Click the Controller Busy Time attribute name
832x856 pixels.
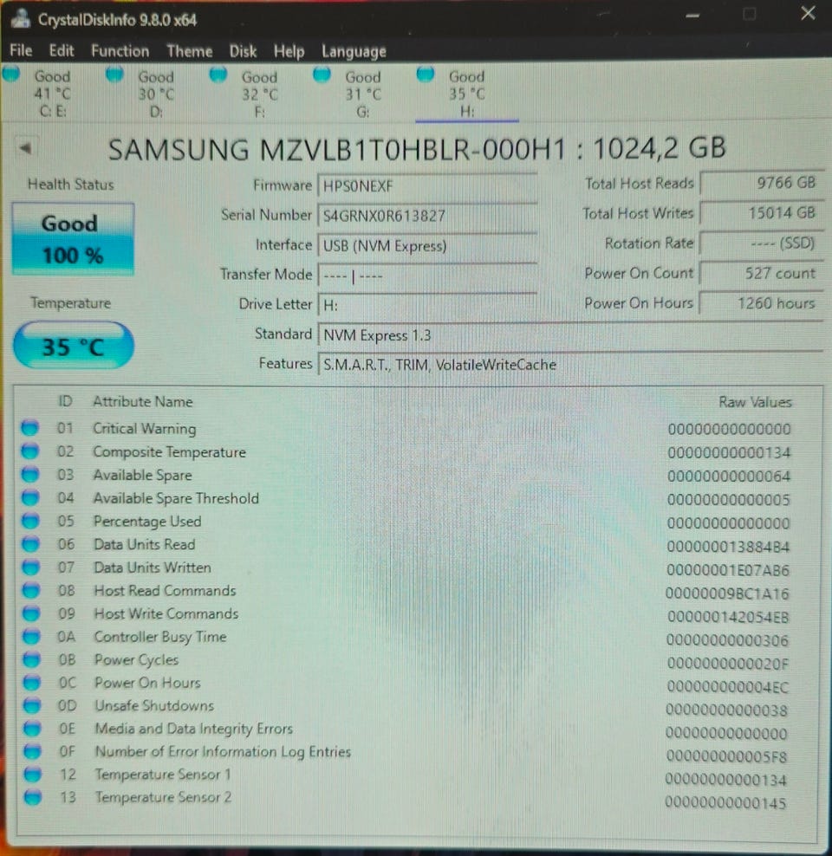tap(160, 637)
